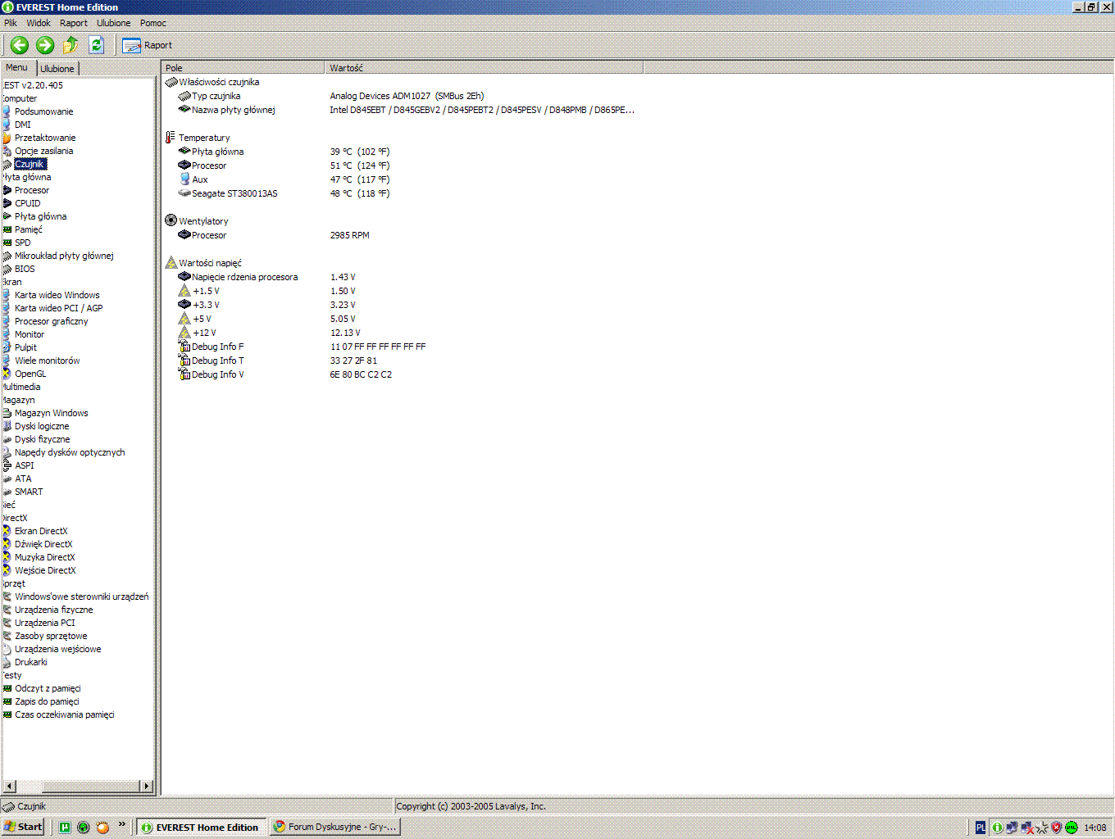The height and width of the screenshot is (839, 1115).
Task: Select Procesor in the sidebar tree
Action: pos(32,190)
